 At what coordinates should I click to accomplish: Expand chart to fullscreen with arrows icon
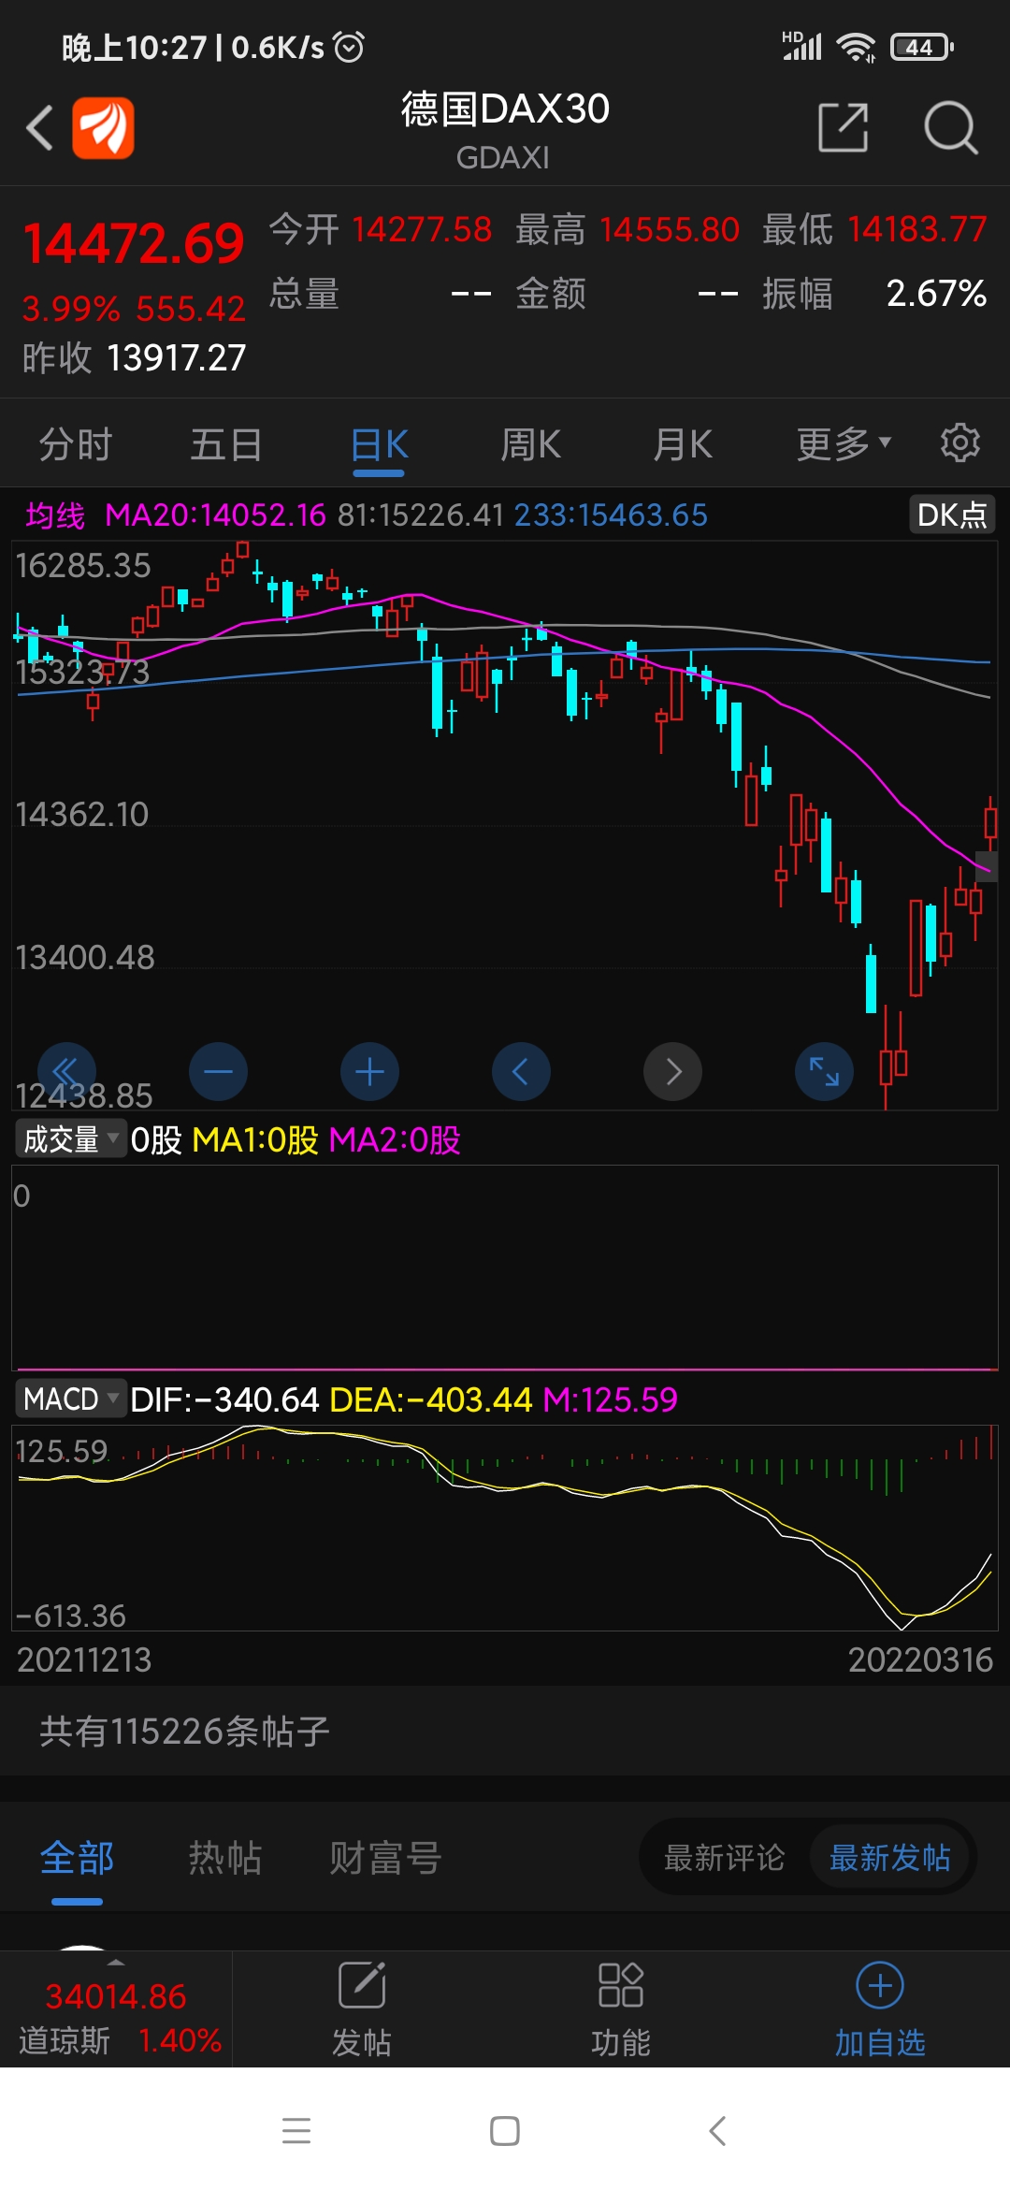[x=824, y=1071]
